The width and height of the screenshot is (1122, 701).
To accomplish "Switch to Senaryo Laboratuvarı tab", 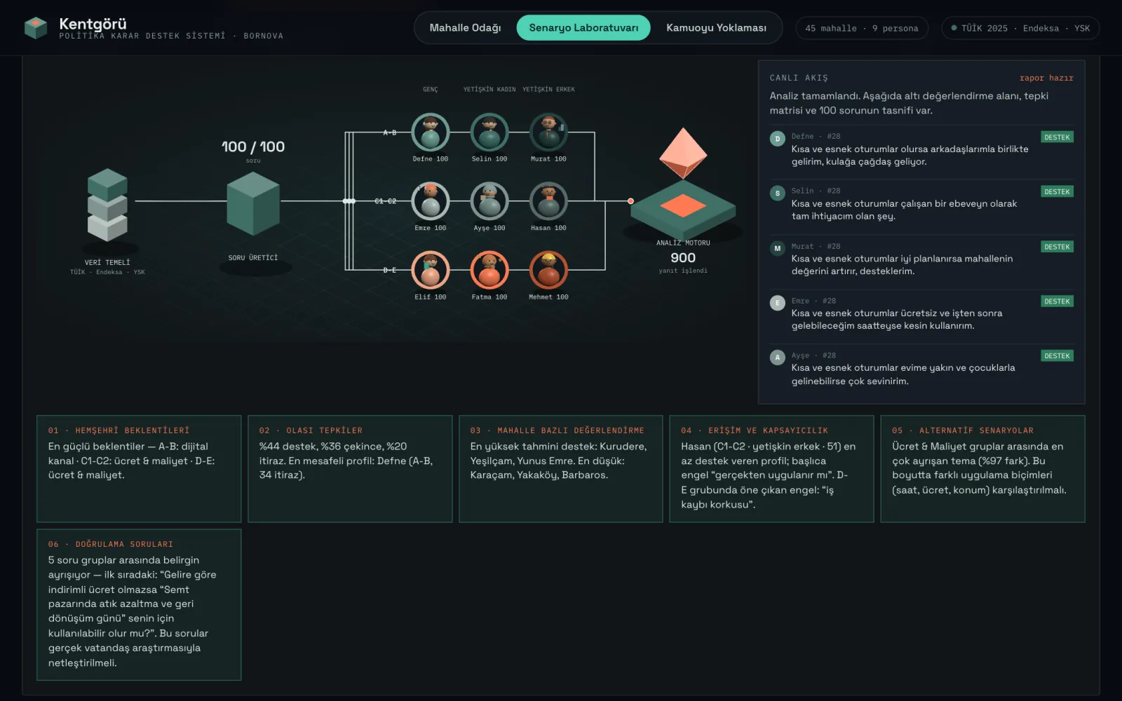I will point(583,28).
